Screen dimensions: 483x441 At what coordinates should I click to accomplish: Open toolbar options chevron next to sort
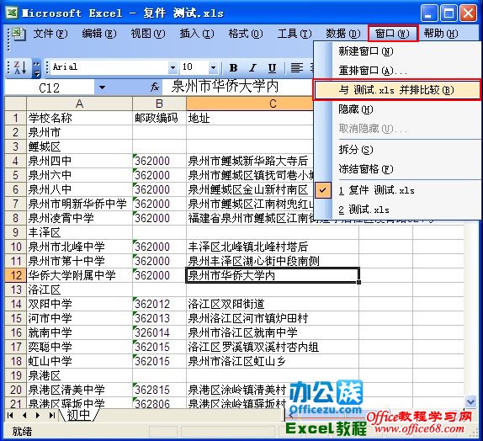point(37,68)
